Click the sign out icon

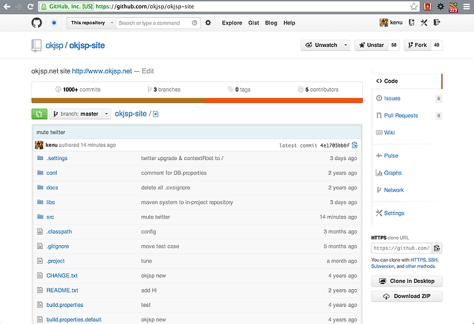pyautogui.click(x=436, y=22)
